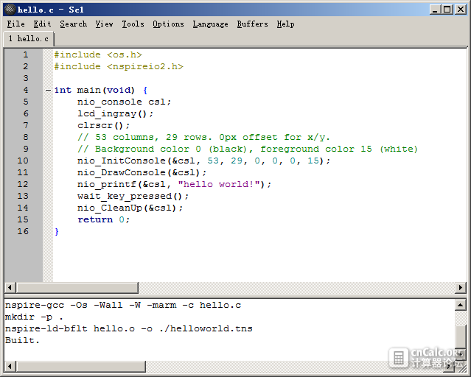Click the 'nio_DrawConsole(&csl);' line
The image size is (471, 377).
[142, 172]
